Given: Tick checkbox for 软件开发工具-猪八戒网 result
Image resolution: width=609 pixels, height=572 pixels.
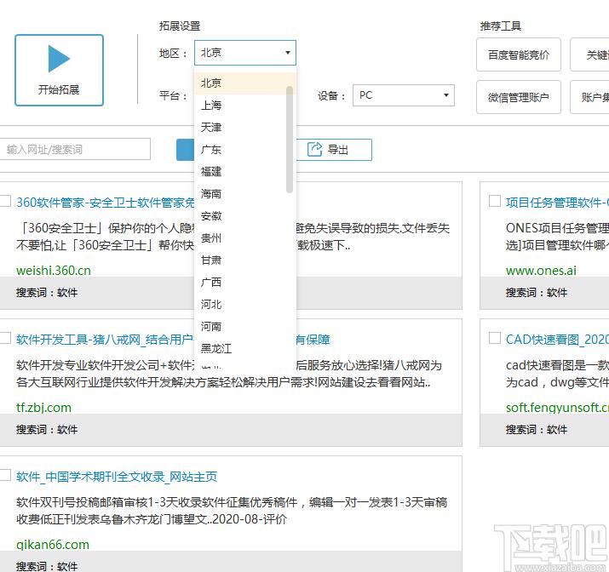Looking at the screenshot, I should pos(5,338).
